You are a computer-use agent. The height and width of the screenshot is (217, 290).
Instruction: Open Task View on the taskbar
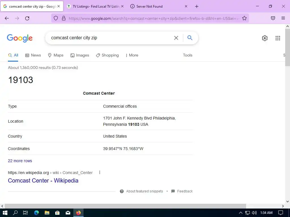25,213
